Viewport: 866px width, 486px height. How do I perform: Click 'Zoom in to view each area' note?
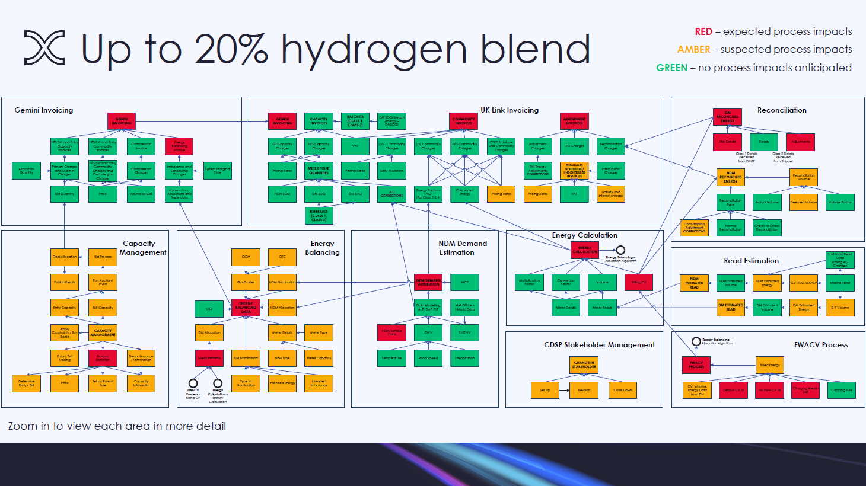pos(117,426)
